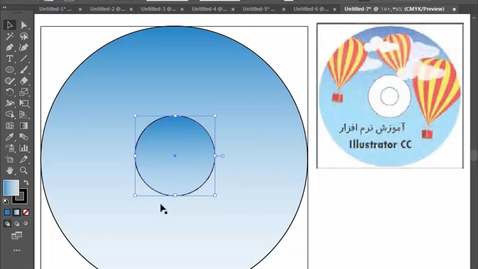Switch to the Untitled-5 document tab
The image size is (478, 269).
pos(259,9)
